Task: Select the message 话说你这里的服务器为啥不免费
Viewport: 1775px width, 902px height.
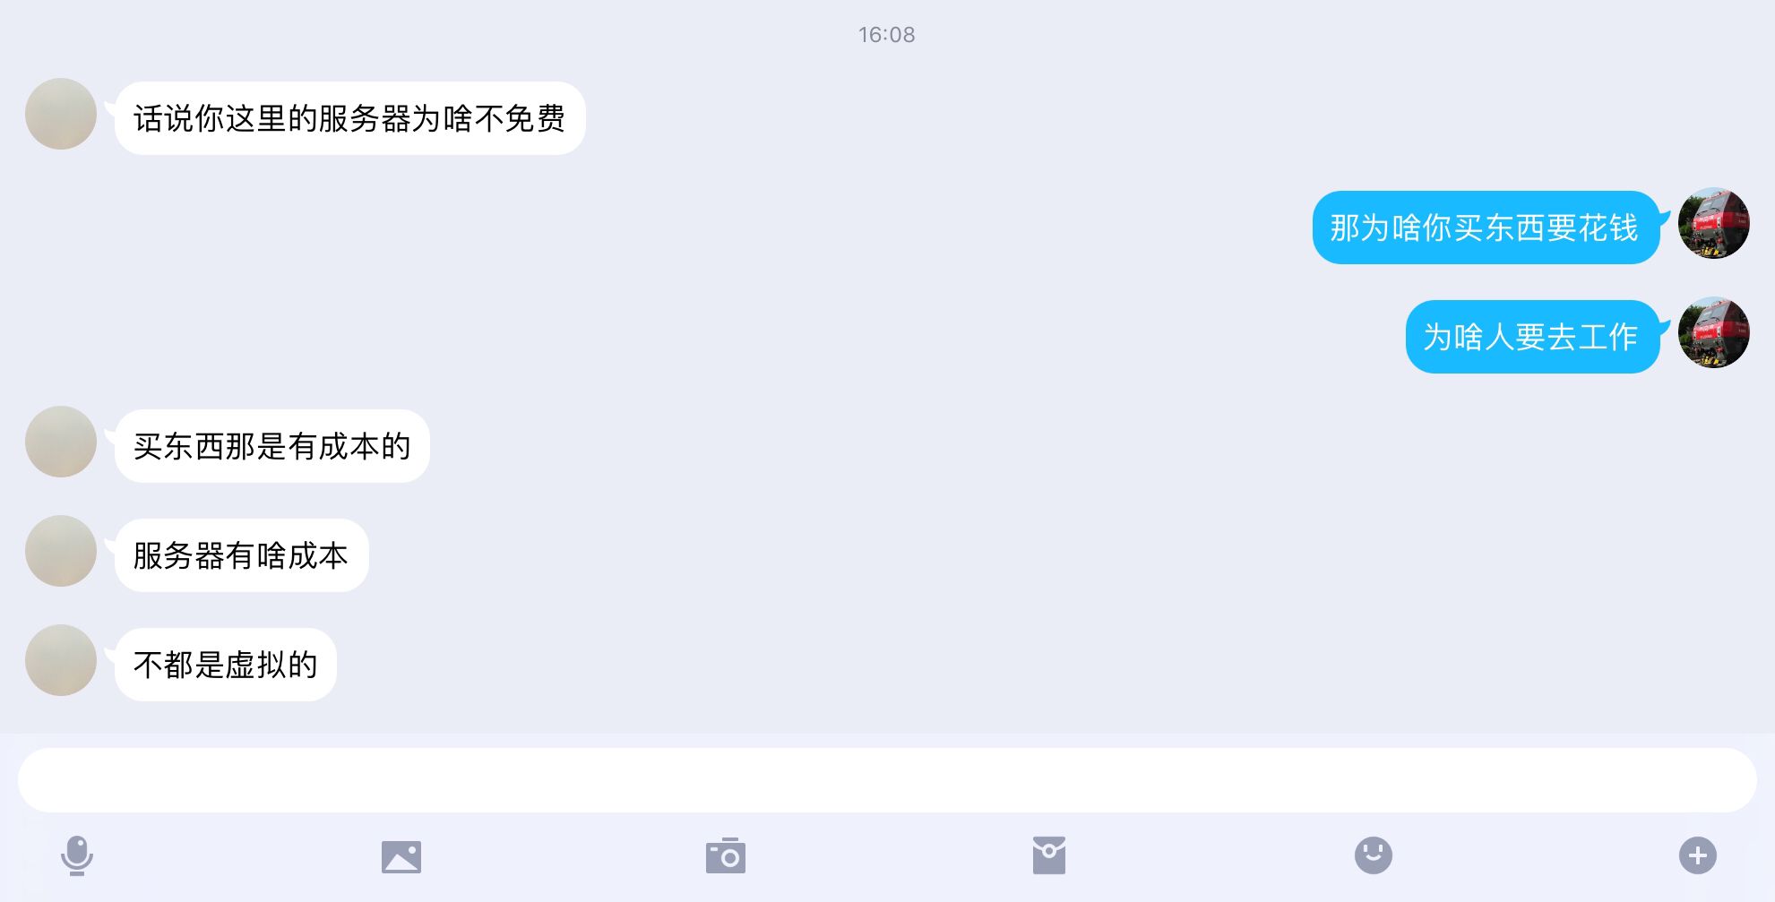Action: [x=349, y=118]
